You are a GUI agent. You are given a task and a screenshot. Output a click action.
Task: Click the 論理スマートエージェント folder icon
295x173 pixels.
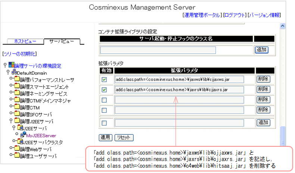(x=17, y=86)
